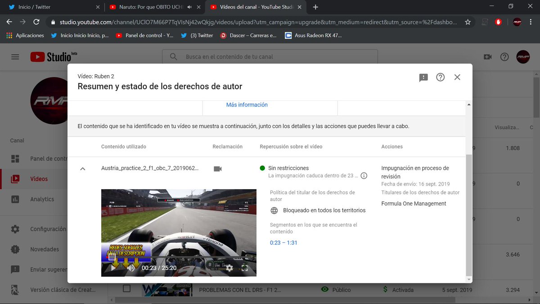Mute the Naruto tab audio icon

tap(189, 7)
